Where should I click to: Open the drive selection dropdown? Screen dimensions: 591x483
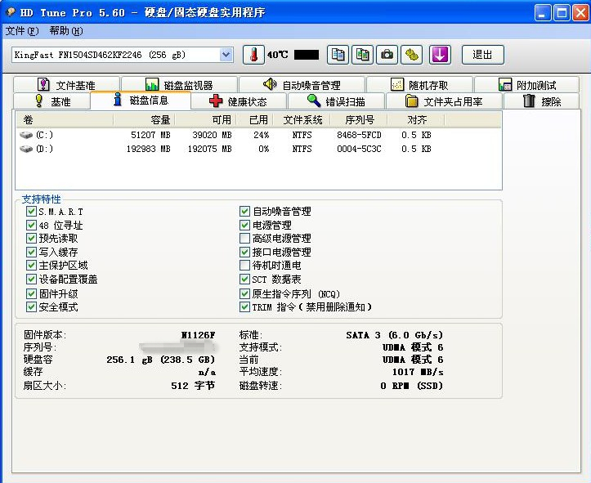pyautogui.click(x=226, y=55)
